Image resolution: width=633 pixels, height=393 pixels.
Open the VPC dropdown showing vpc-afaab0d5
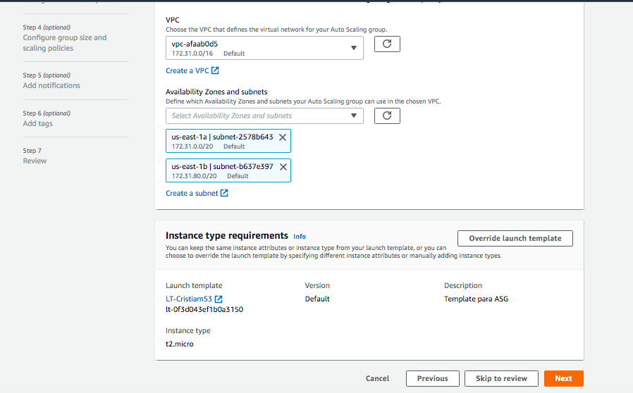coord(264,48)
